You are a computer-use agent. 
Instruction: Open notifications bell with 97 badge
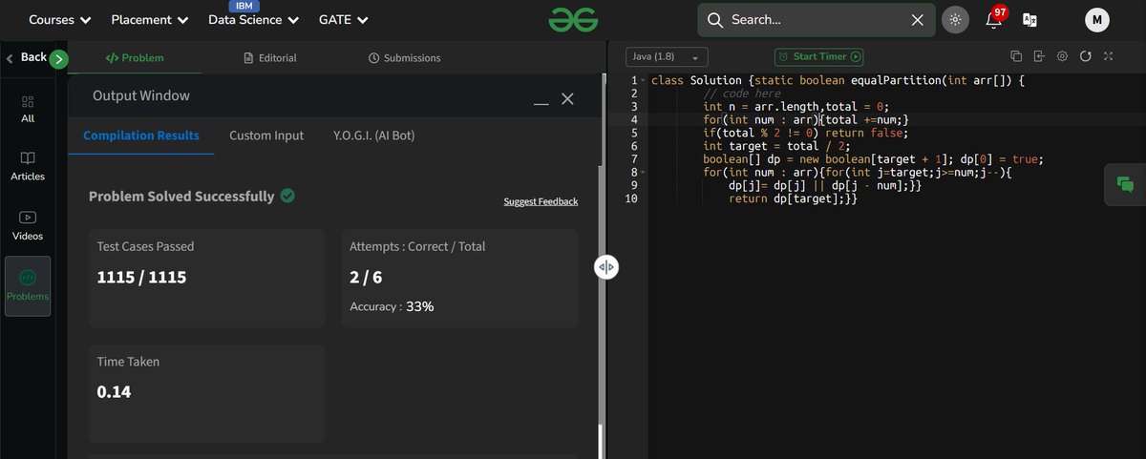pyautogui.click(x=995, y=18)
